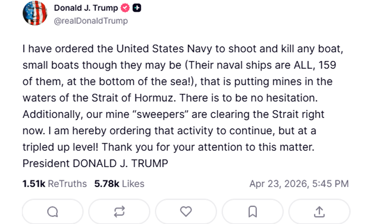Like the post with the heart icon

point(186,211)
